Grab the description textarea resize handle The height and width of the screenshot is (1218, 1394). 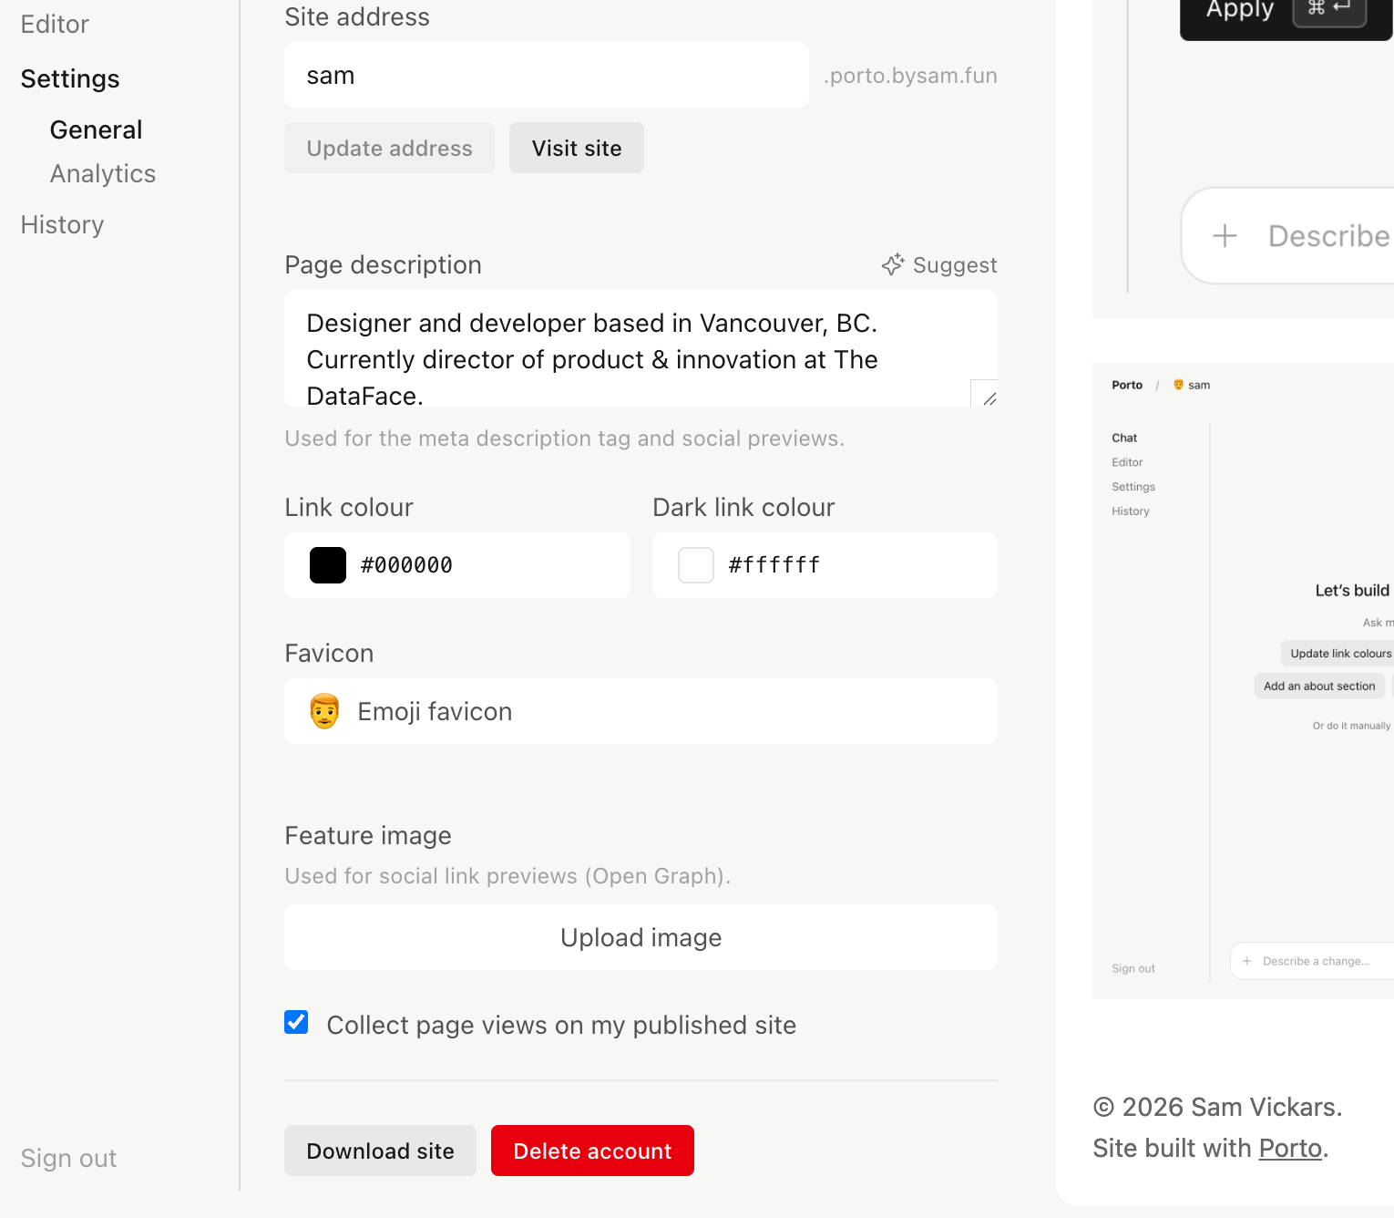(x=989, y=397)
